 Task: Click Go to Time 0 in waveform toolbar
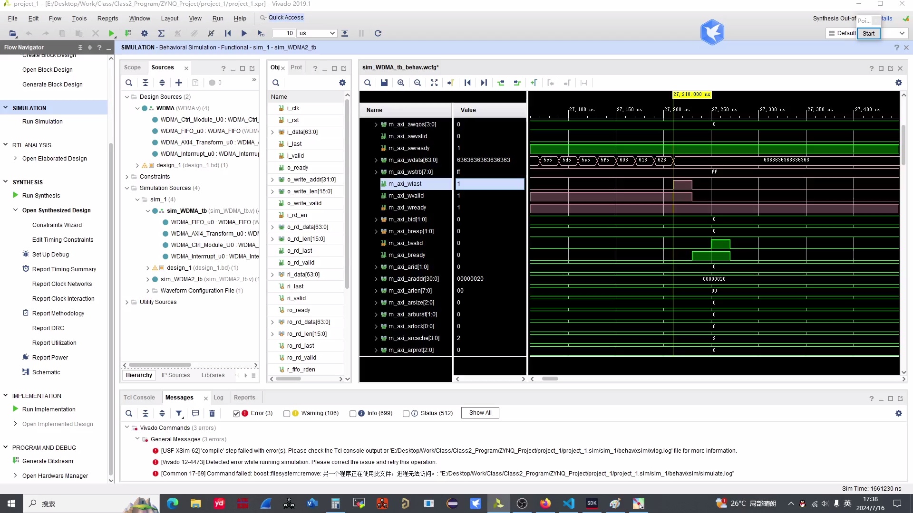pyautogui.click(x=467, y=83)
